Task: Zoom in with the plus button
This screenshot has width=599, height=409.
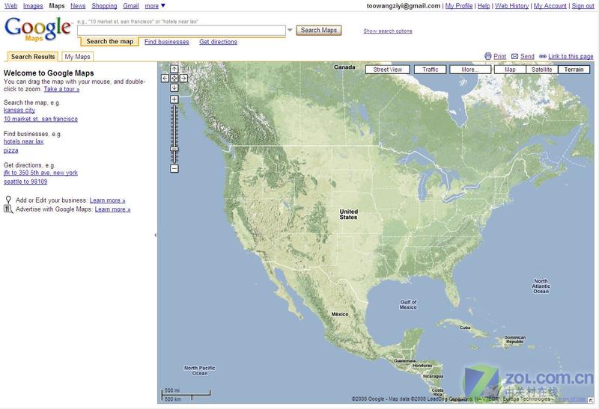Action: 174,99
